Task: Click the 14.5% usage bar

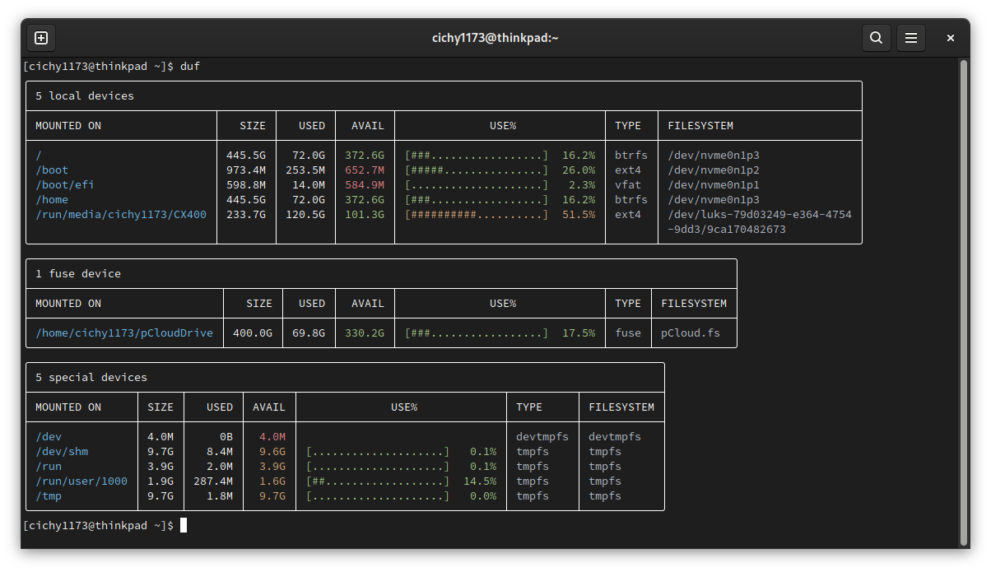Action: point(378,481)
